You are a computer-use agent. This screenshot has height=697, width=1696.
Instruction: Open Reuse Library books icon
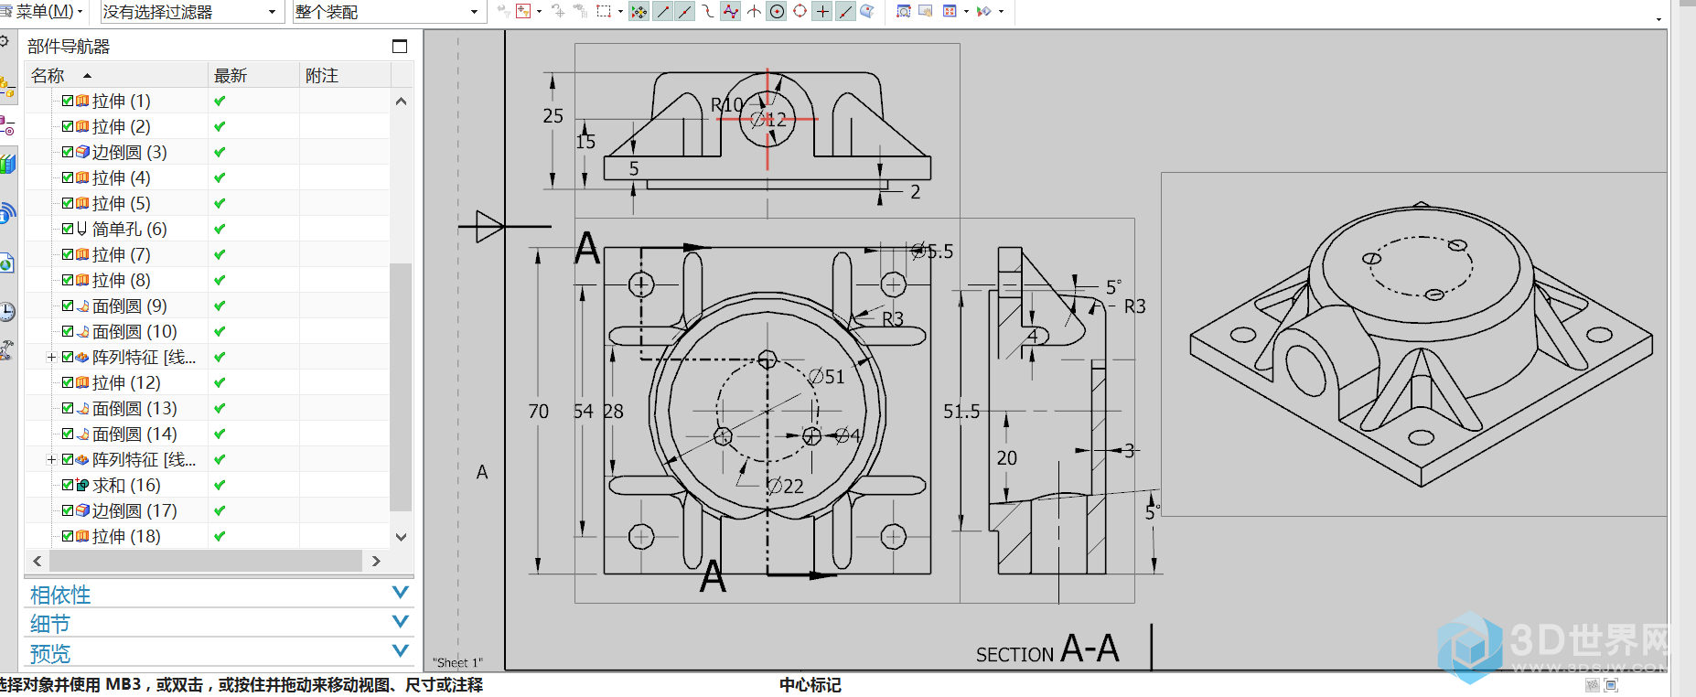(x=7, y=165)
